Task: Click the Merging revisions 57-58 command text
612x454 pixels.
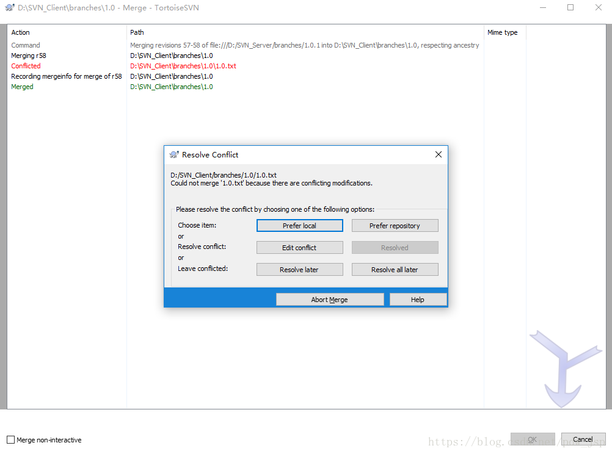Action: point(304,45)
